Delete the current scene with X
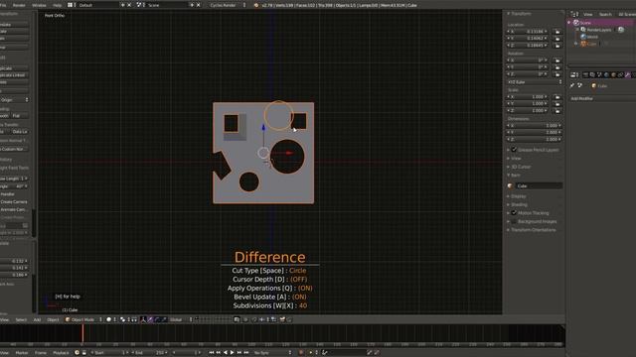Viewport: 636px width, 357px height. (x=199, y=5)
